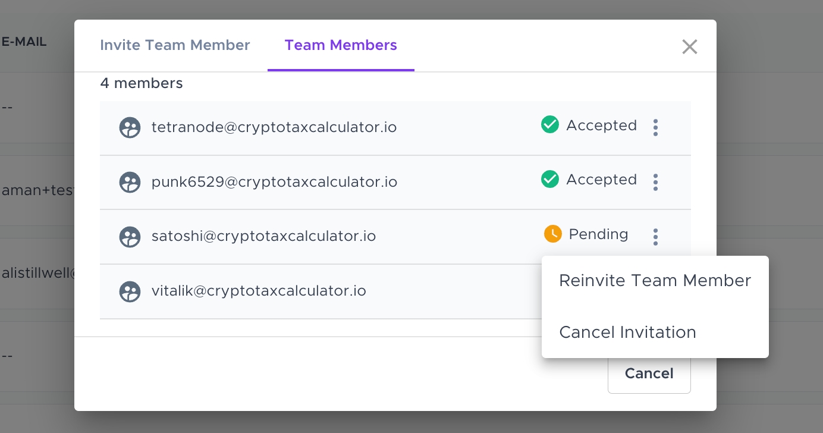Click the orange Pending clock icon
This screenshot has width=823, height=433.
pyautogui.click(x=553, y=234)
